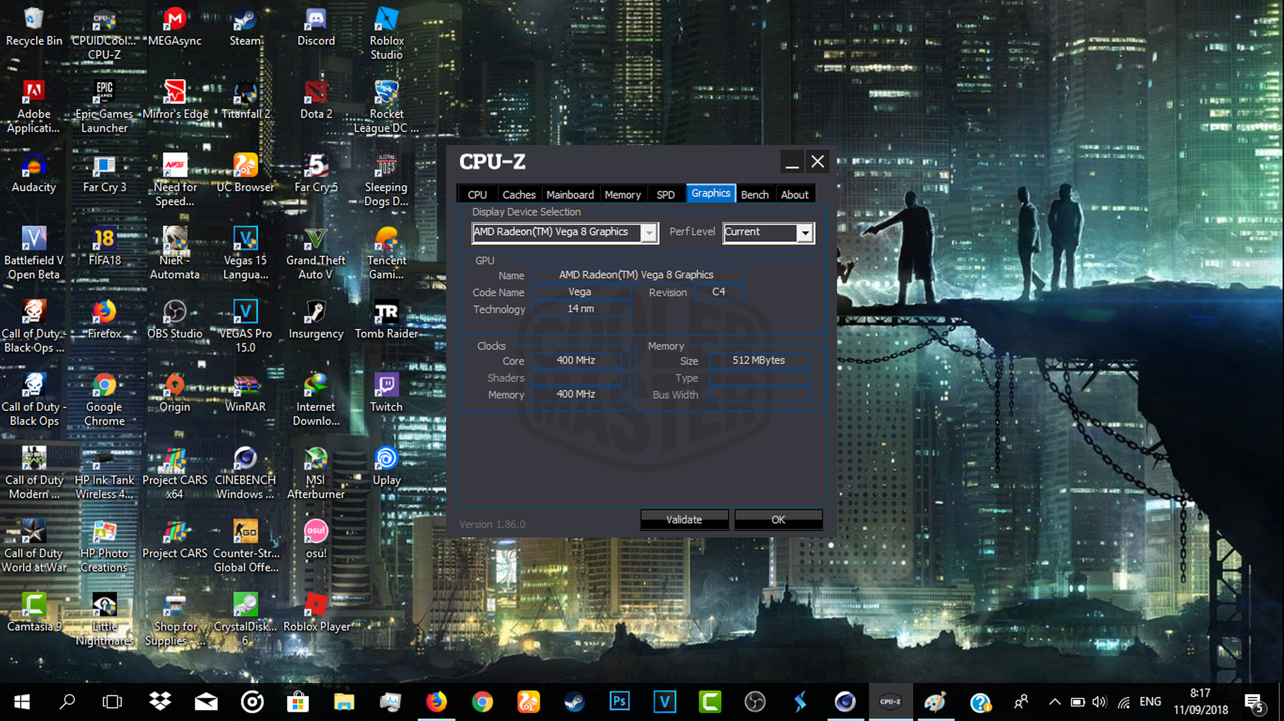Open the Bench tab

[x=755, y=194]
